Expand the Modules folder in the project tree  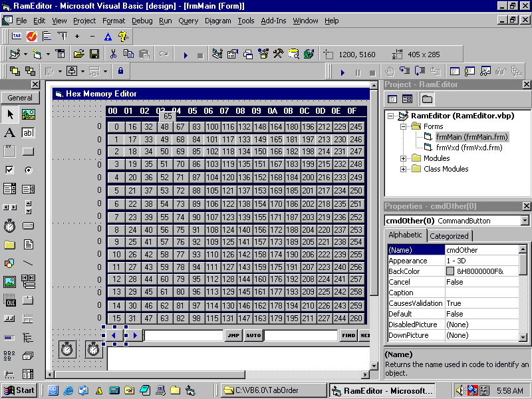pos(403,158)
